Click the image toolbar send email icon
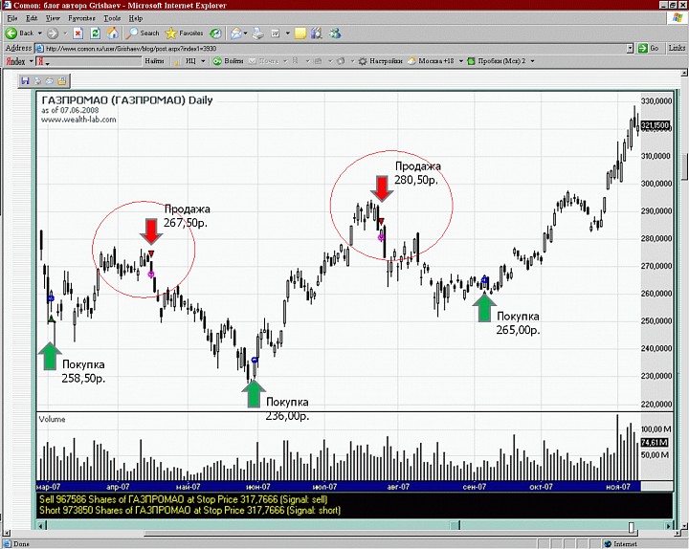 pos(50,80)
